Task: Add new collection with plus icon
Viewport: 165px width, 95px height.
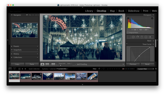Action: pos(37,58)
